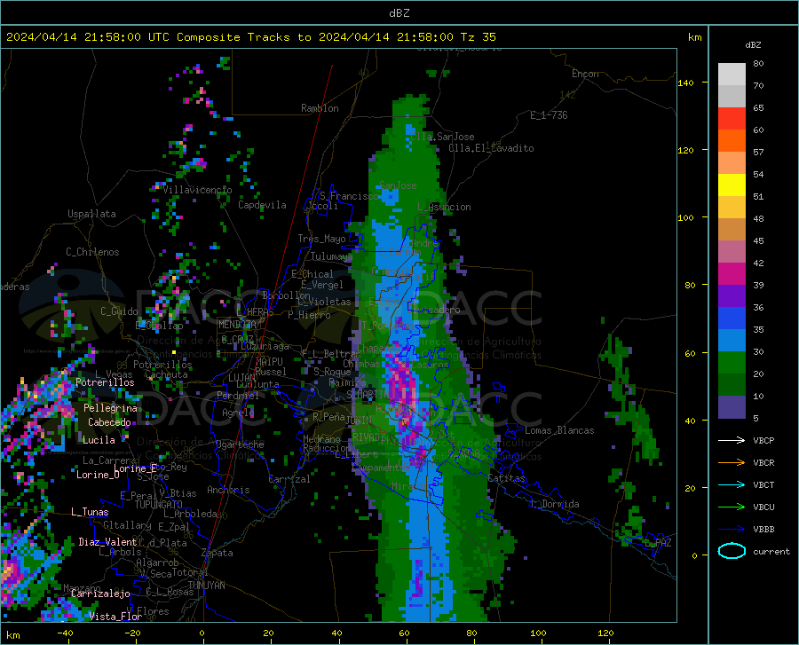Click the Uspallata label on map
Viewport: 799px width, 645px height.
pyautogui.click(x=91, y=214)
